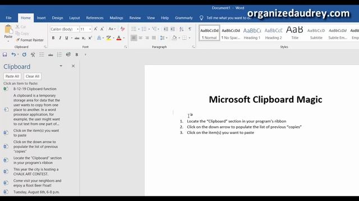Click the bullets list icon in ribbon
Image resolution: width=359 pixels, height=201 pixels.
point(134,29)
